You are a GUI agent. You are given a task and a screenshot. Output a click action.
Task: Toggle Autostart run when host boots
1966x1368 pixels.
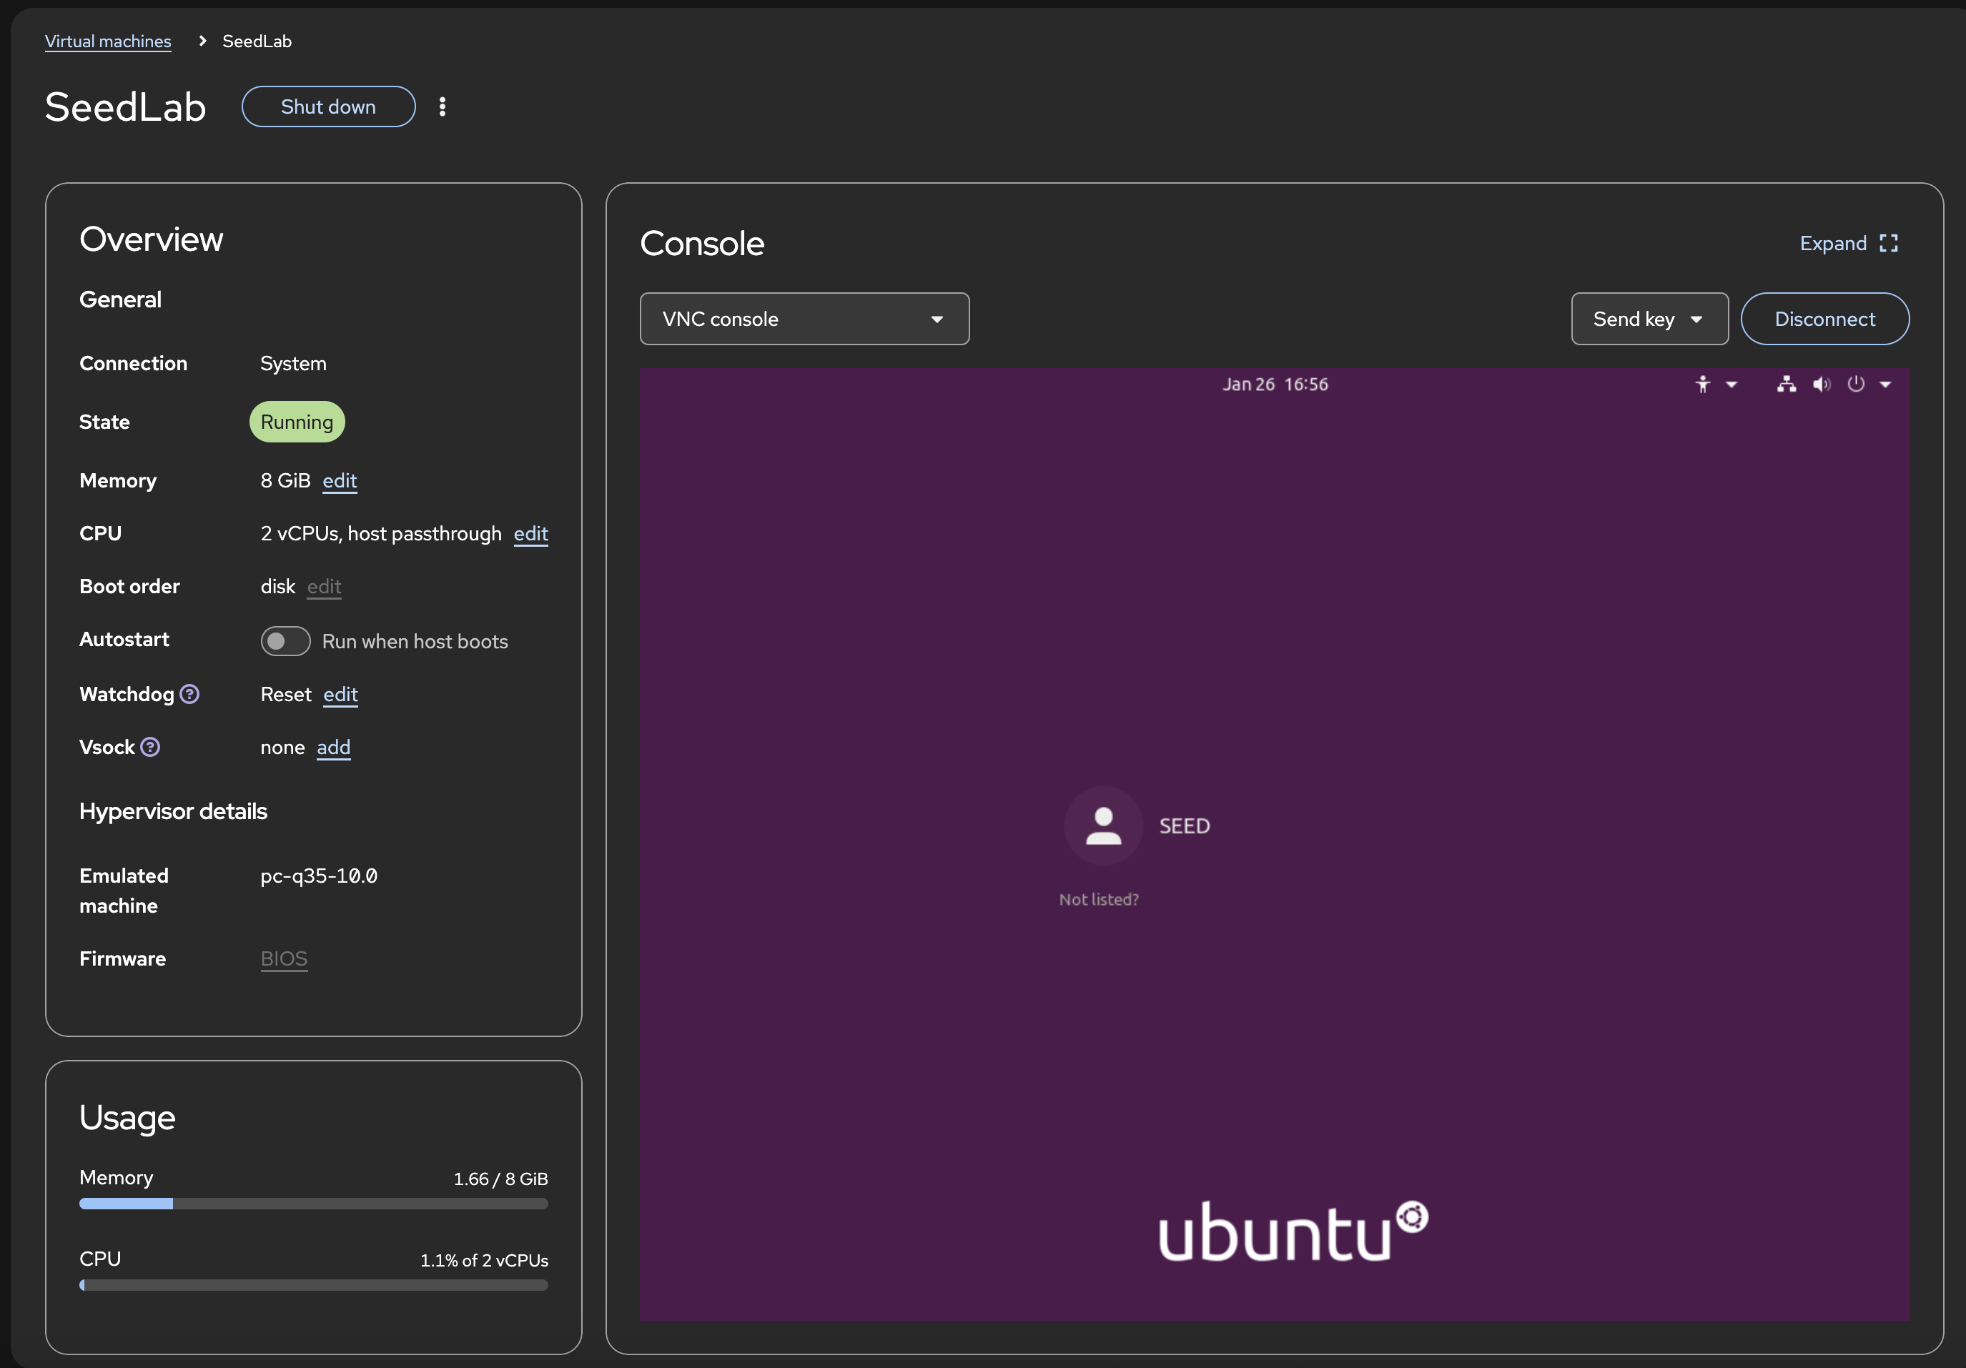coord(285,641)
